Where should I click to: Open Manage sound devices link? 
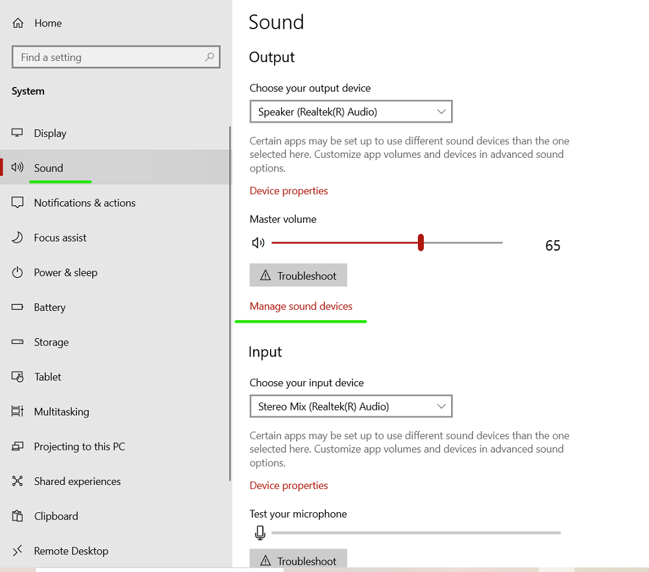(301, 306)
